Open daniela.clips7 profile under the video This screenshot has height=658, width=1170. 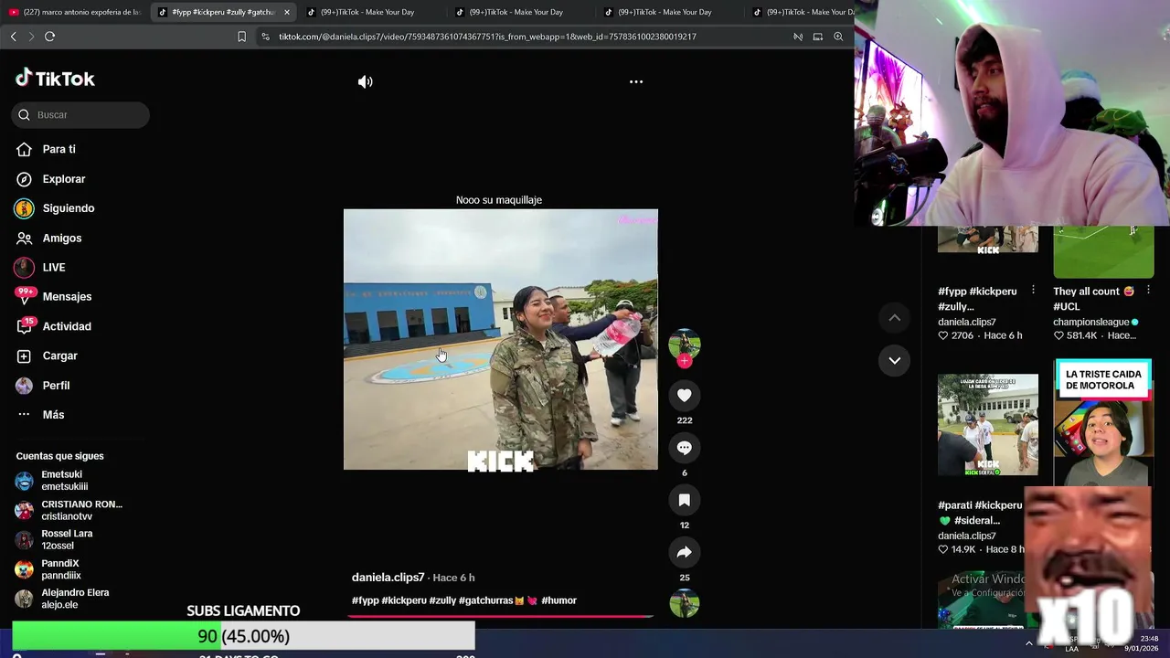[388, 578]
